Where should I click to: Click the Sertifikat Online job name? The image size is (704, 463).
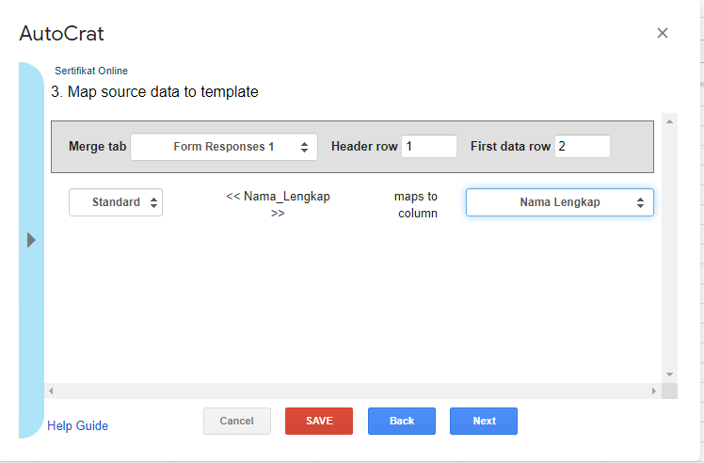[x=91, y=71]
